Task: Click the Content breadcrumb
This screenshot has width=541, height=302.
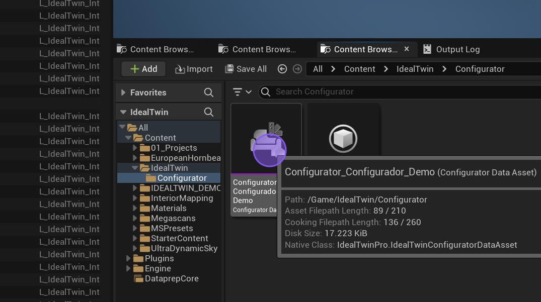Action: [359, 69]
